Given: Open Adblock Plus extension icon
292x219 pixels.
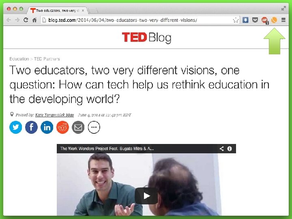Looking at the screenshot, I should coord(264,20).
